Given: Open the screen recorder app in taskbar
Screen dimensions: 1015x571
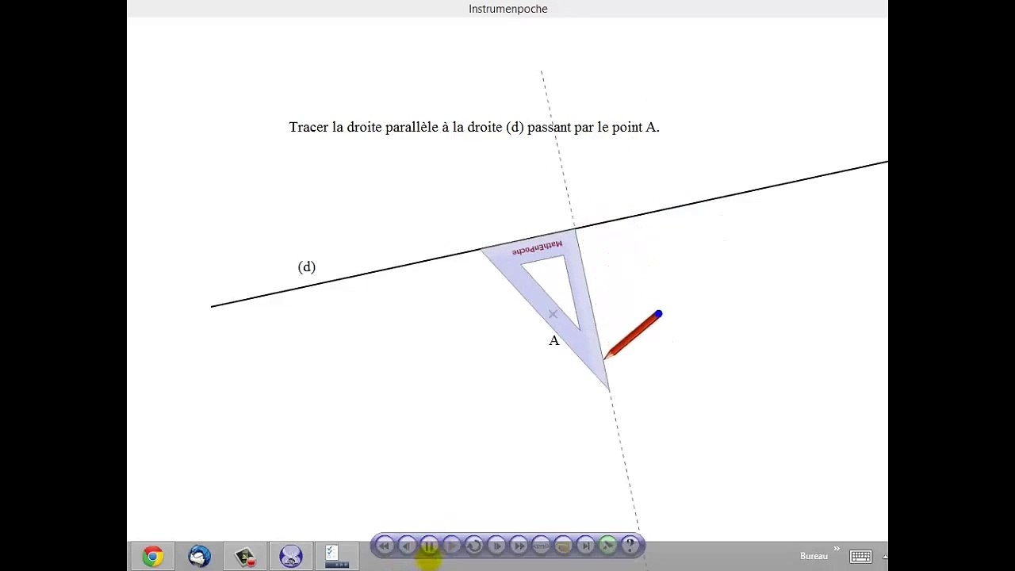Looking at the screenshot, I should (x=245, y=556).
